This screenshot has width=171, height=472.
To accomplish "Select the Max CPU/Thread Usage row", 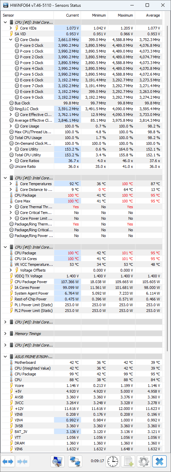I will coord(82,132).
